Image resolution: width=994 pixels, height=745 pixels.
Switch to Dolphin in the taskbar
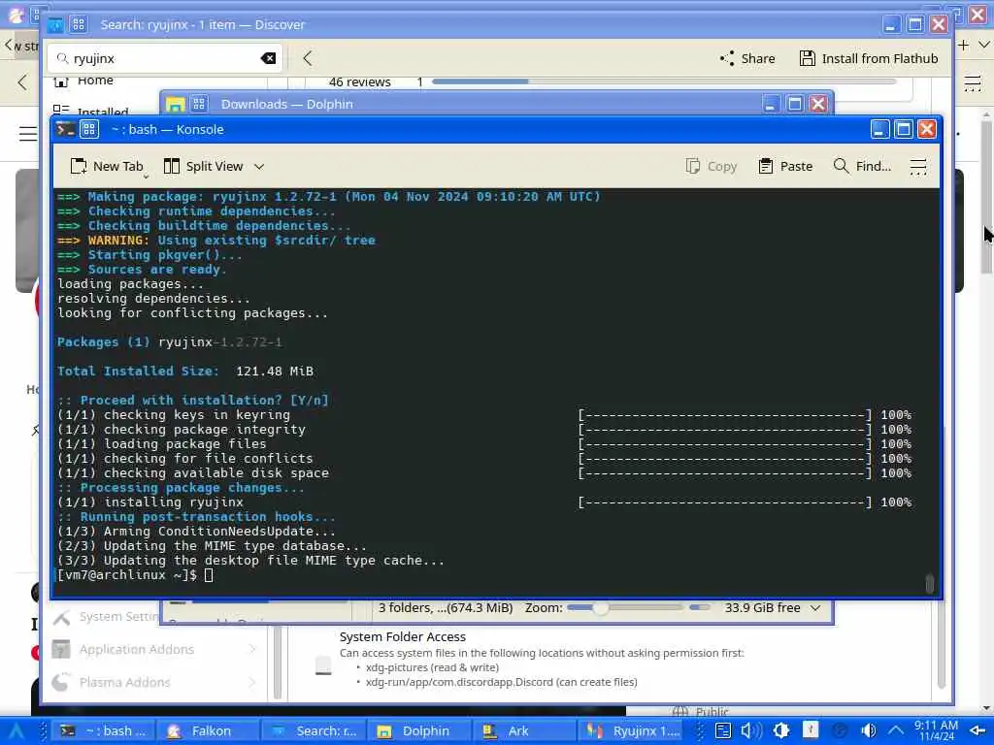(418, 731)
